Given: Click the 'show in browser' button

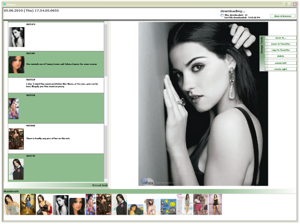Looking at the screenshot, I should (283, 16).
